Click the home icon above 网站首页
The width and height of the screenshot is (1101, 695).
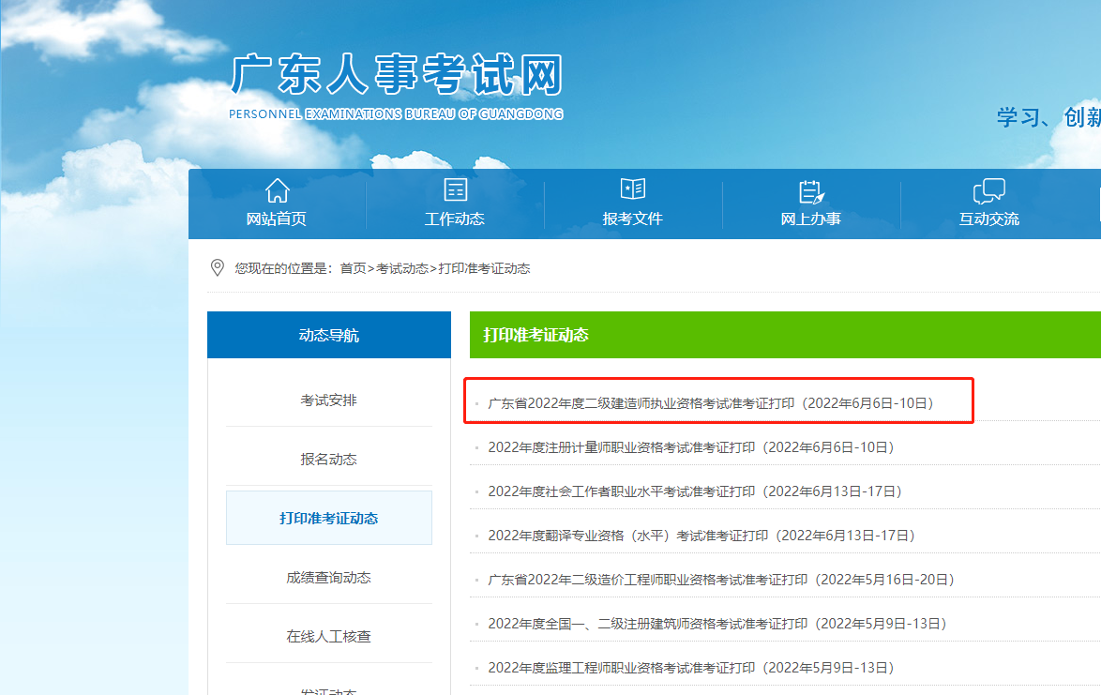277,190
